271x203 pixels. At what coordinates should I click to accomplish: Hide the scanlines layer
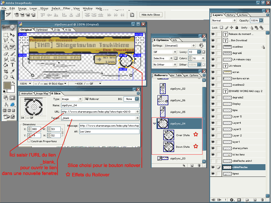[213, 47]
